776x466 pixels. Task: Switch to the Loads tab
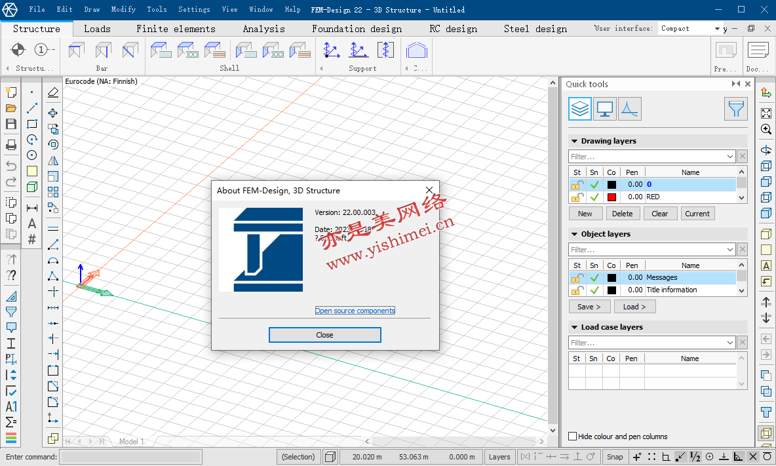[x=97, y=29]
